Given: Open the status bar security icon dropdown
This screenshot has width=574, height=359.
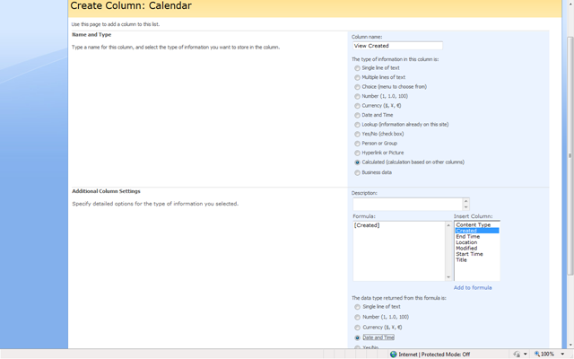Looking at the screenshot, I should (526, 355).
